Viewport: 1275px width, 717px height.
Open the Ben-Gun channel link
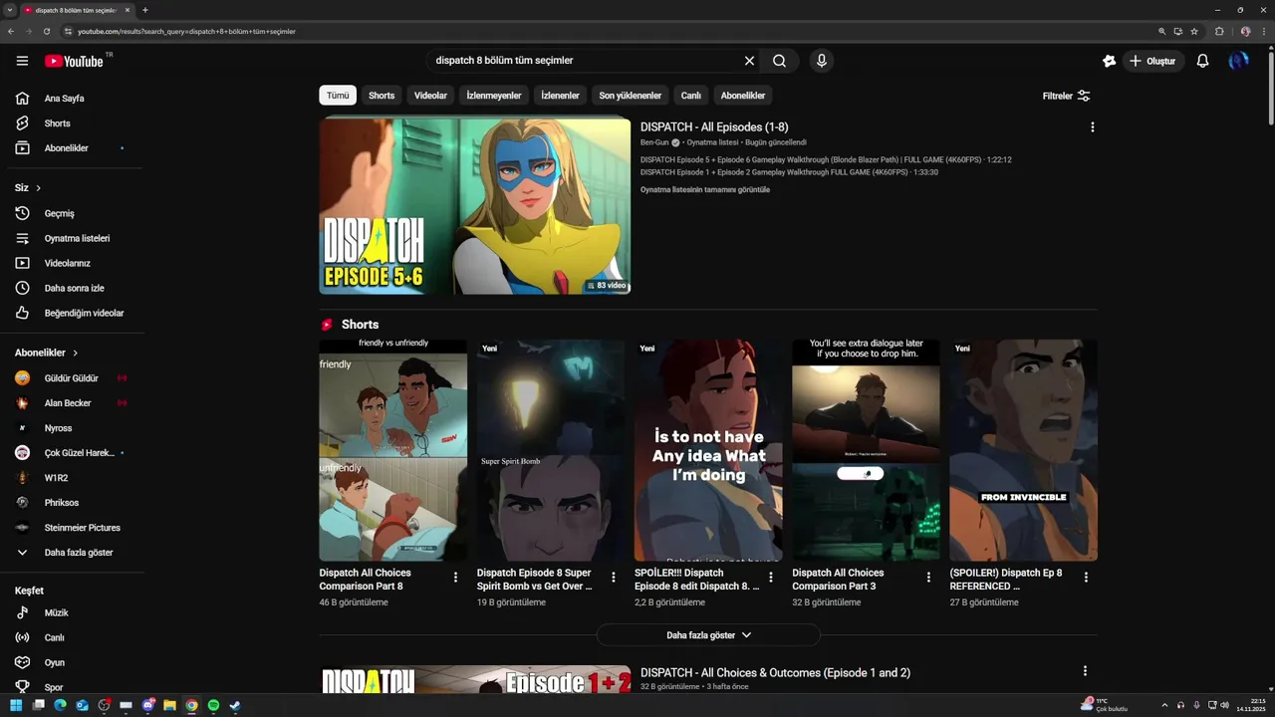point(654,142)
